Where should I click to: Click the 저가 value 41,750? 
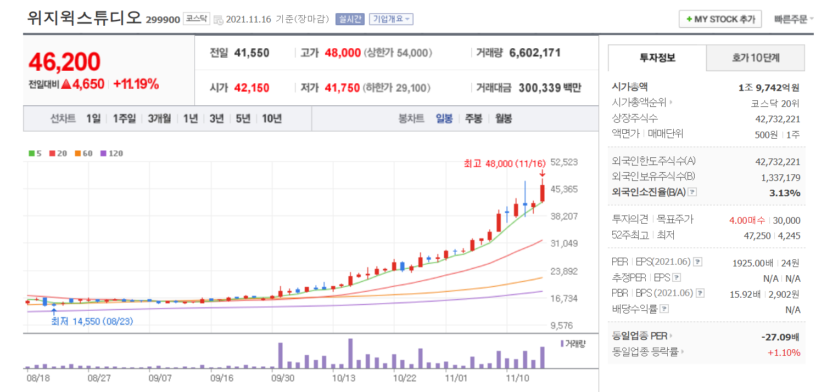pyautogui.click(x=342, y=88)
